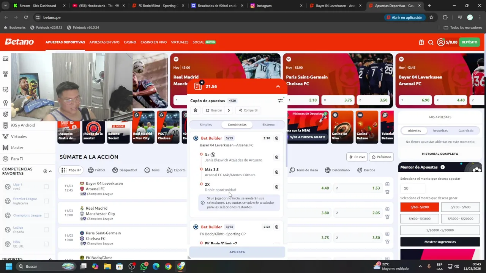Open Chrome extensions puzzle icon
486x273 pixels.
click(445, 17)
